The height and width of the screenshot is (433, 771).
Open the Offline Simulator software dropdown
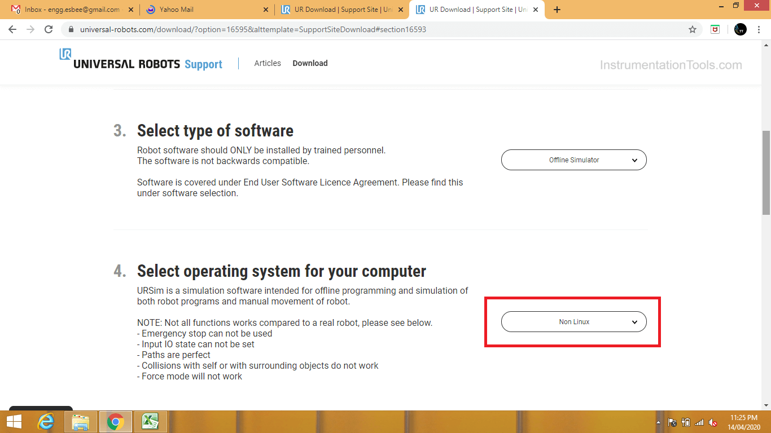pos(574,160)
